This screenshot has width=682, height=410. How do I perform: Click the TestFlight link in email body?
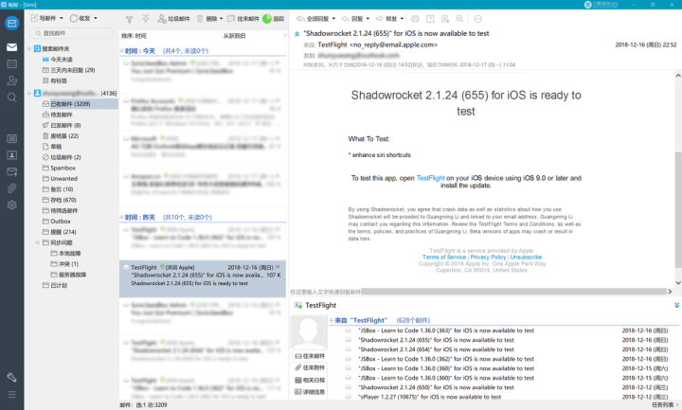[431, 178]
